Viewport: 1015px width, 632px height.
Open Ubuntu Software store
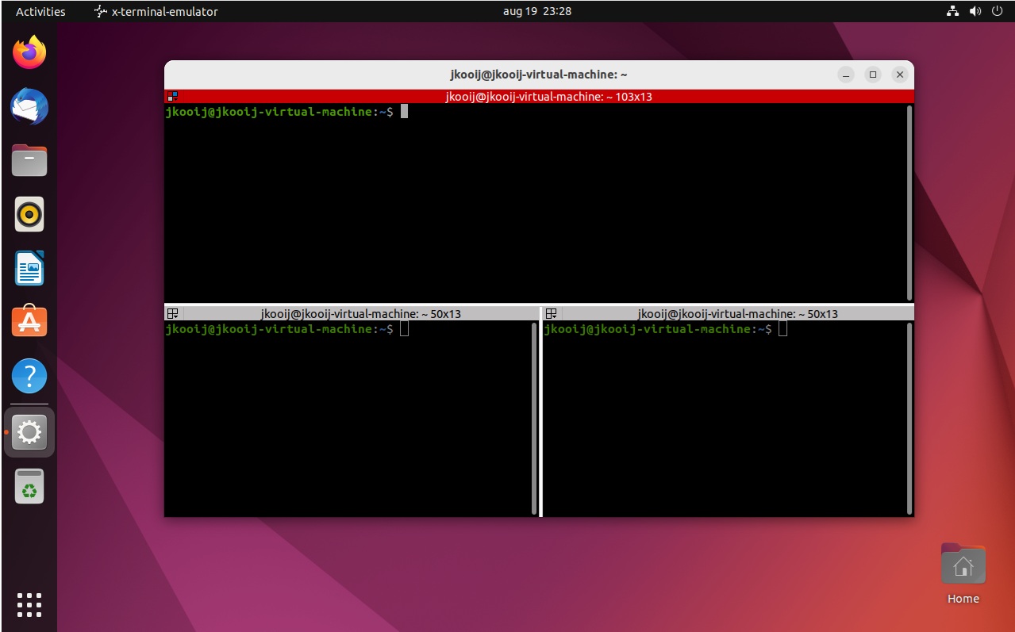tap(29, 322)
